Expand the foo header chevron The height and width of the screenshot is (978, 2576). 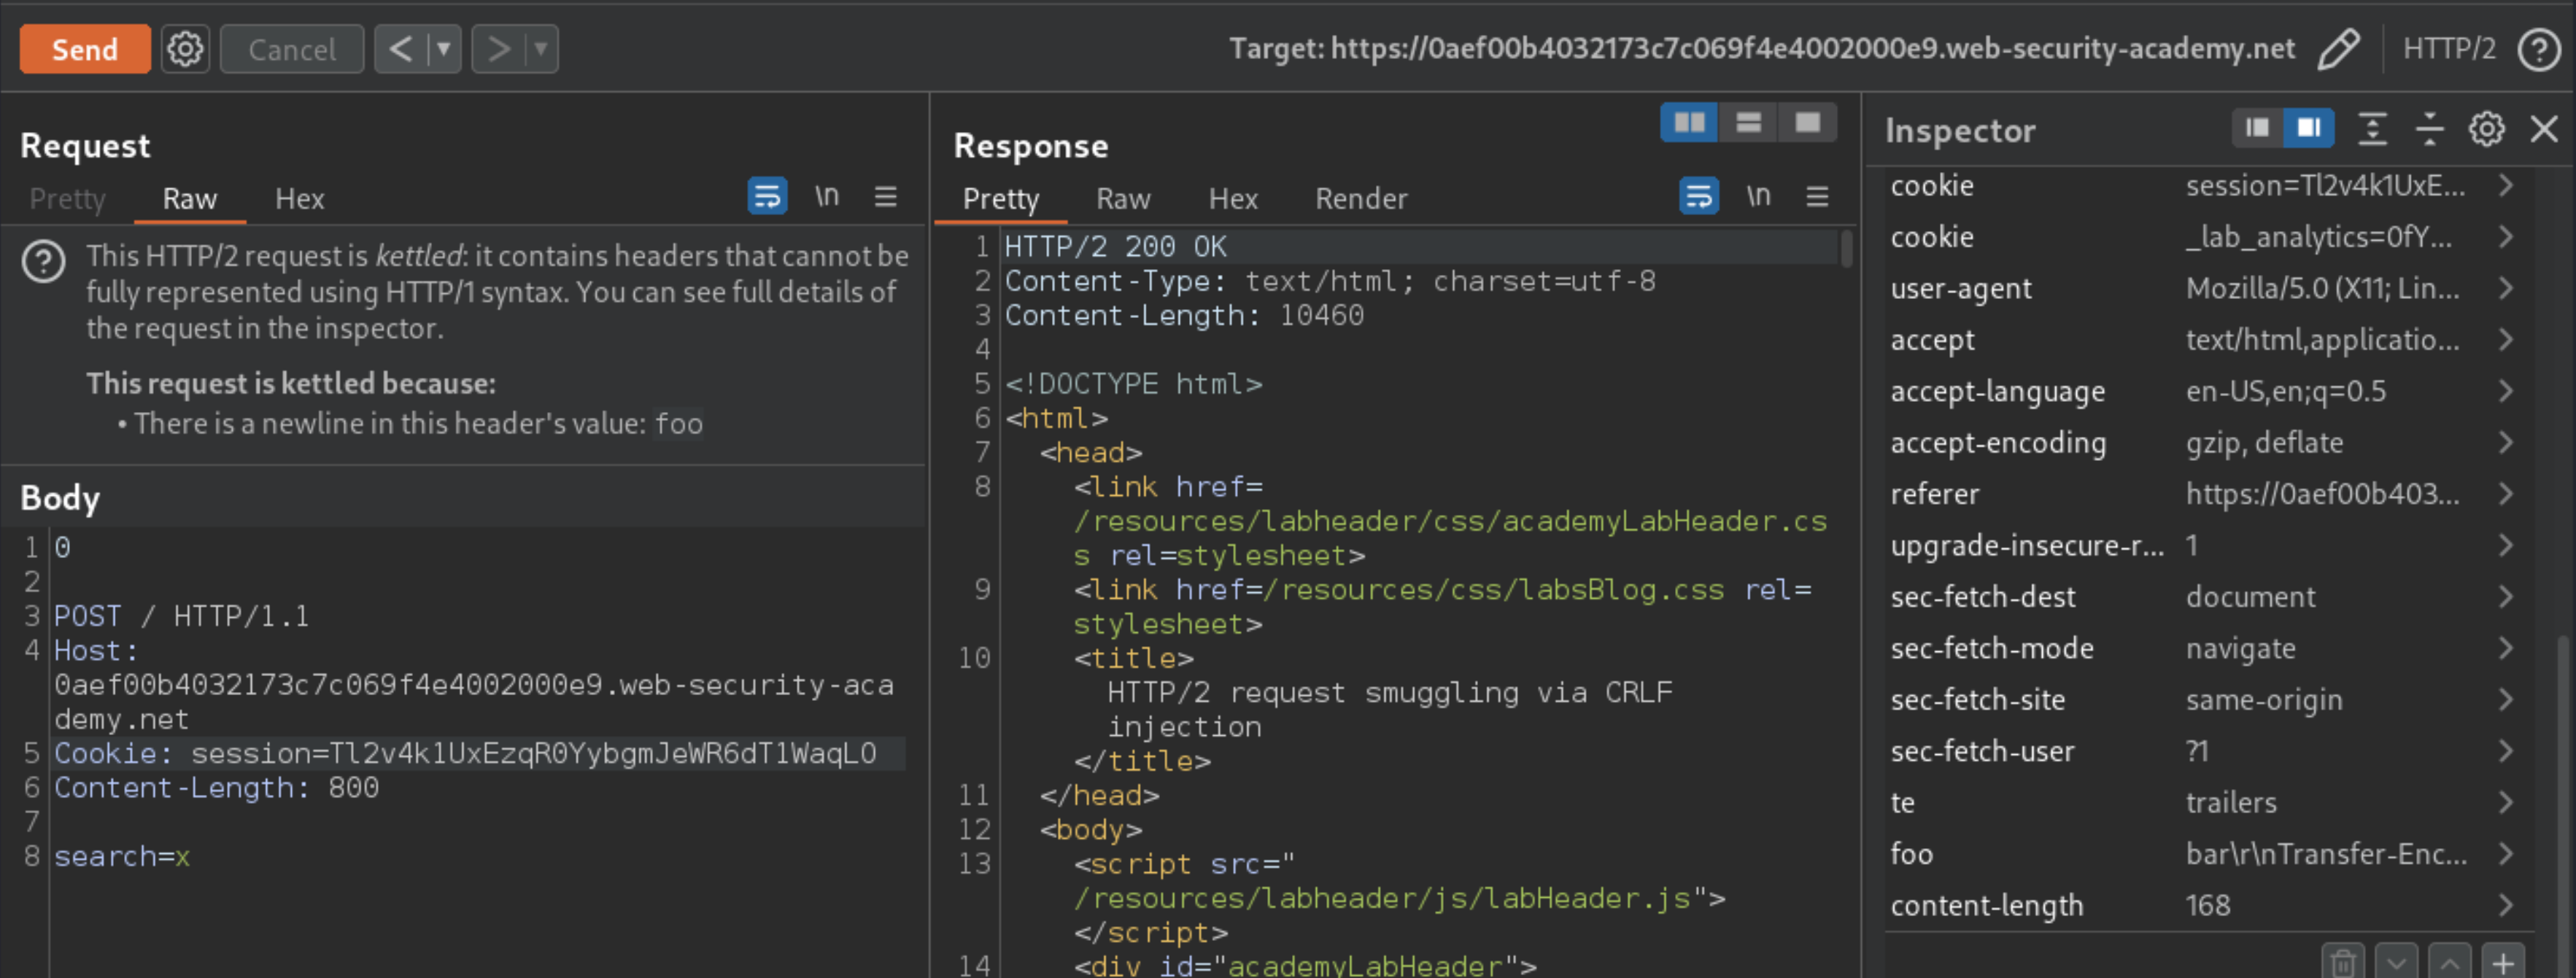[x=2505, y=854]
